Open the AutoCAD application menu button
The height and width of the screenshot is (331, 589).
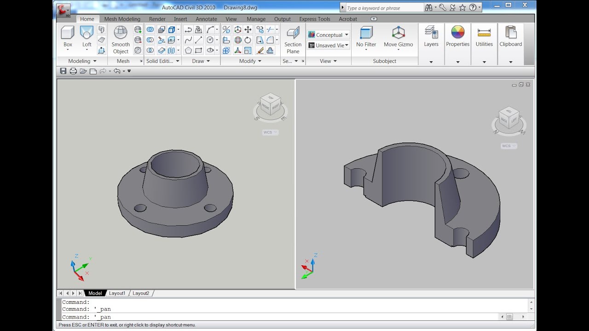[x=64, y=10]
